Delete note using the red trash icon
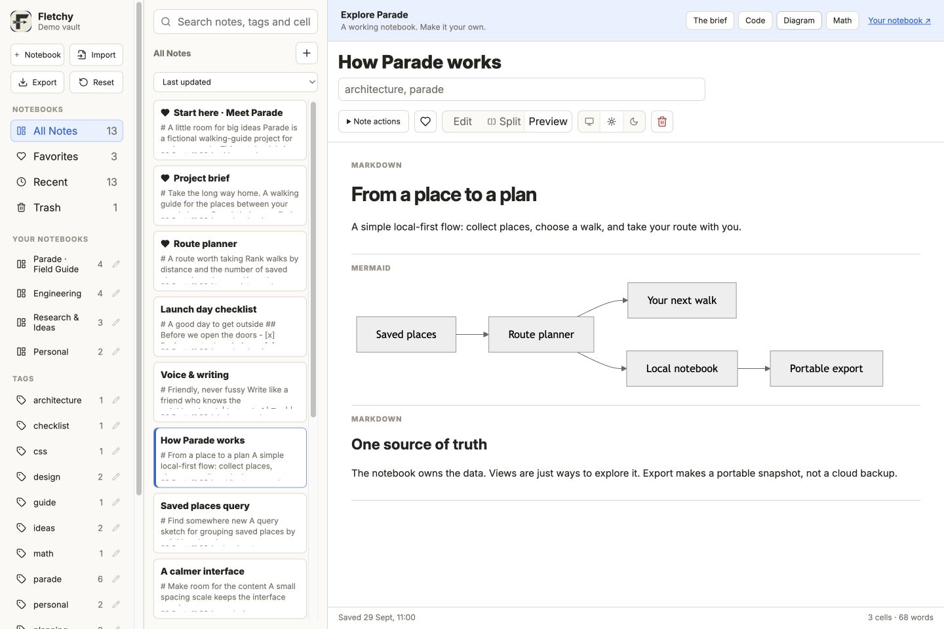Screen dimensions: 944x629 [662, 121]
